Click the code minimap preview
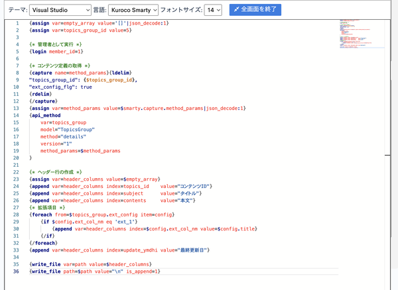The width and height of the screenshot is (398, 290). (362, 34)
